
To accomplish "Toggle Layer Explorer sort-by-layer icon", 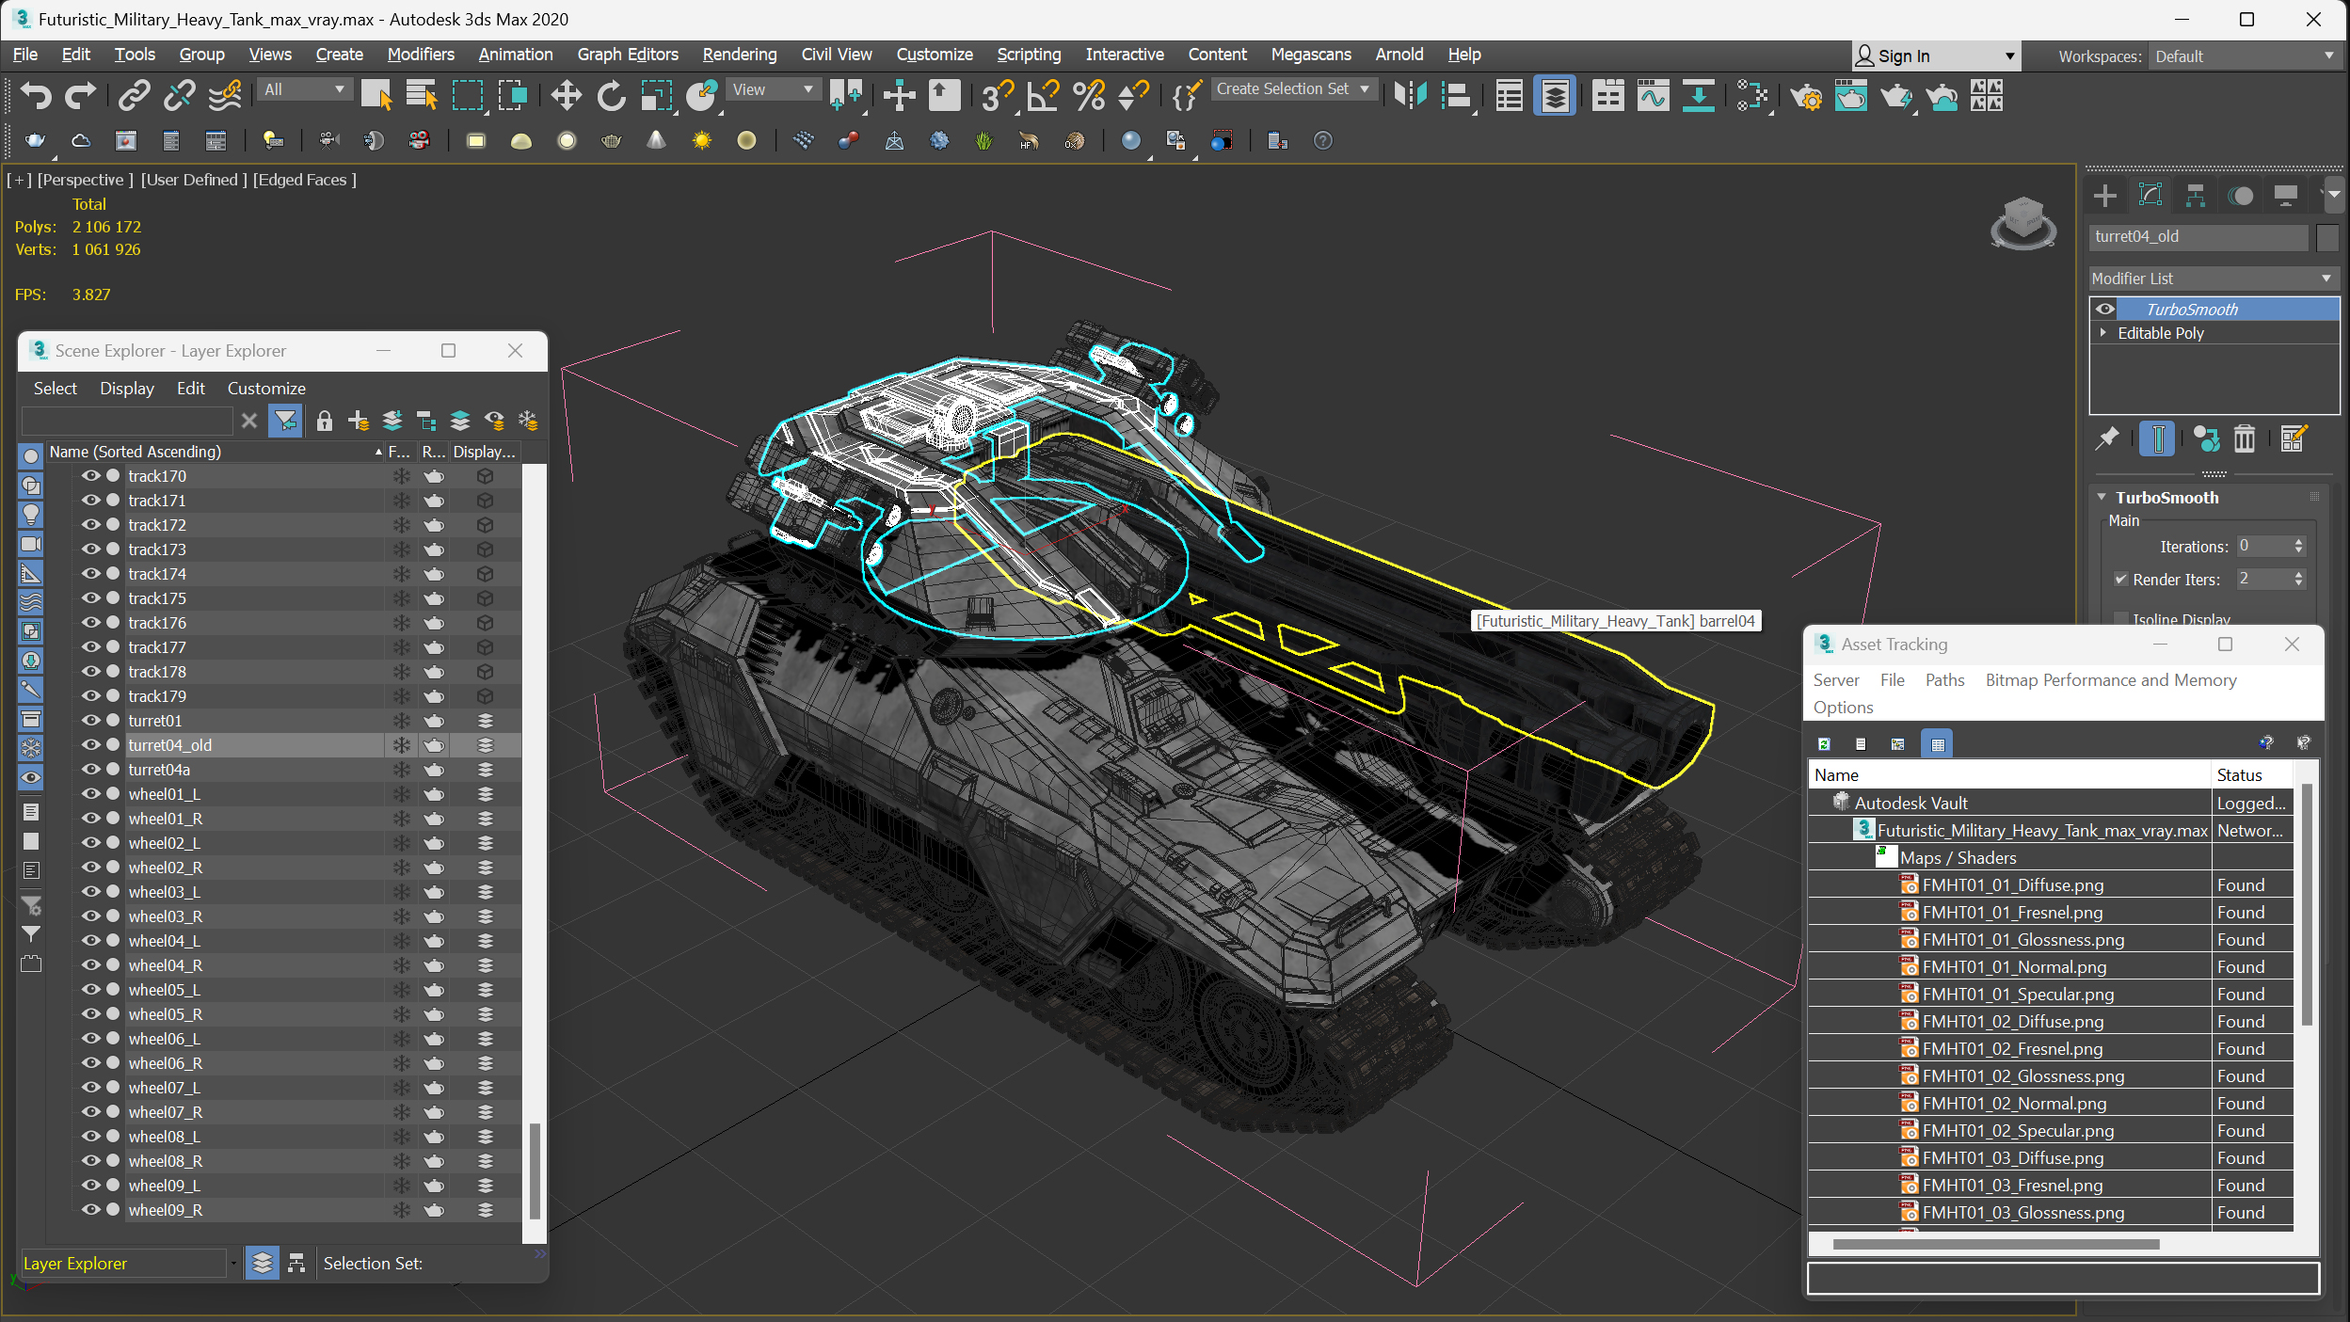I will (x=263, y=1263).
